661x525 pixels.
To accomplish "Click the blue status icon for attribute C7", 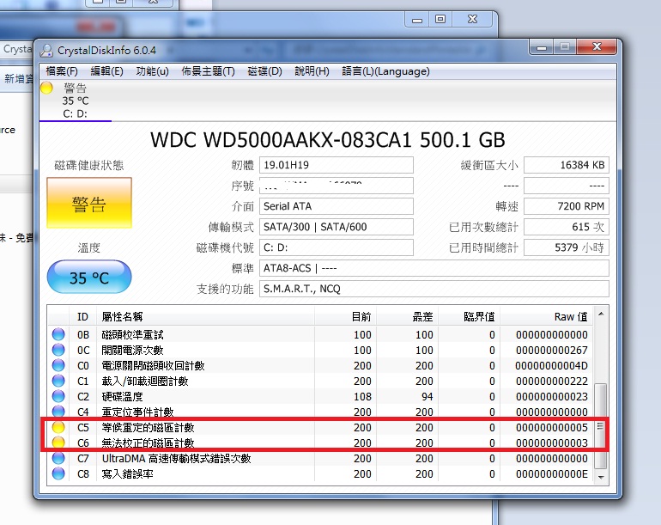I will [58, 459].
